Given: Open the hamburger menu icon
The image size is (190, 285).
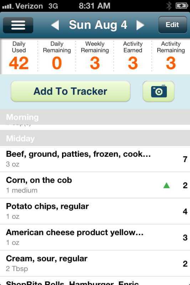Looking at the screenshot, I should point(18,25).
